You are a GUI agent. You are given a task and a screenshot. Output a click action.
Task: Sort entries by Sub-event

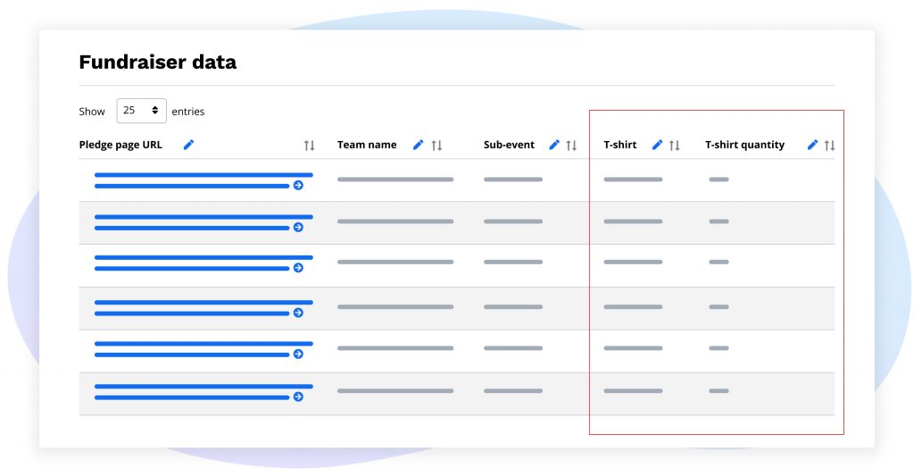pyautogui.click(x=571, y=146)
